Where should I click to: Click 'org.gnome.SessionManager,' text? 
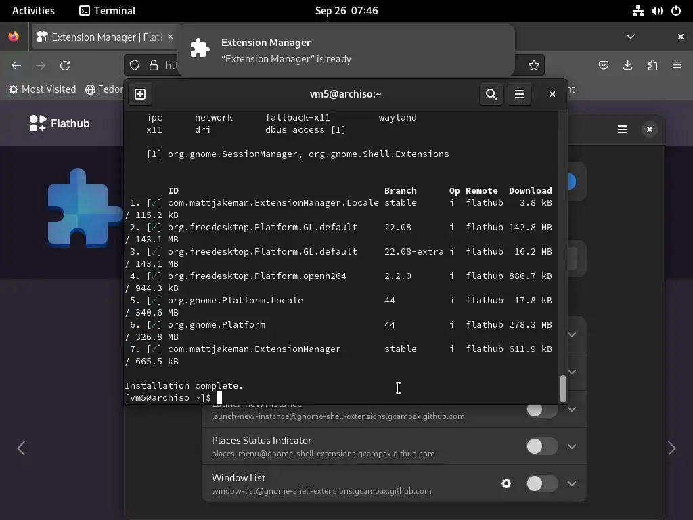[x=235, y=154]
